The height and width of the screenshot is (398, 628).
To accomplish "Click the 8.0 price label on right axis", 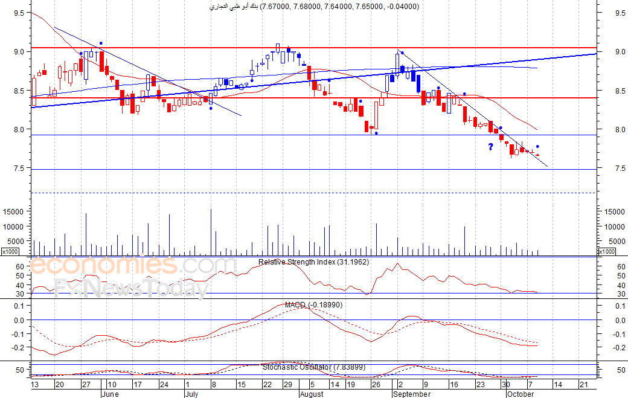I will pos(620,130).
